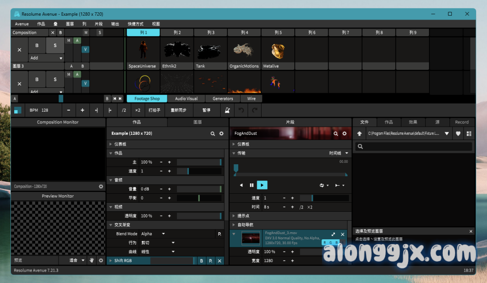The width and height of the screenshot is (487, 283).
Task: Remove the Shift RGB effect with its X
Action: pyautogui.click(x=219, y=261)
